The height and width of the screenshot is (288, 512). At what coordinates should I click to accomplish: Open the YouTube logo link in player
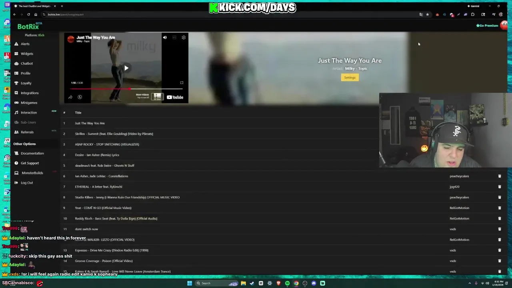point(175,97)
